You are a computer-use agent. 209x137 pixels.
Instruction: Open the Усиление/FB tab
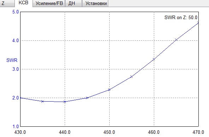pyautogui.click(x=49, y=3)
